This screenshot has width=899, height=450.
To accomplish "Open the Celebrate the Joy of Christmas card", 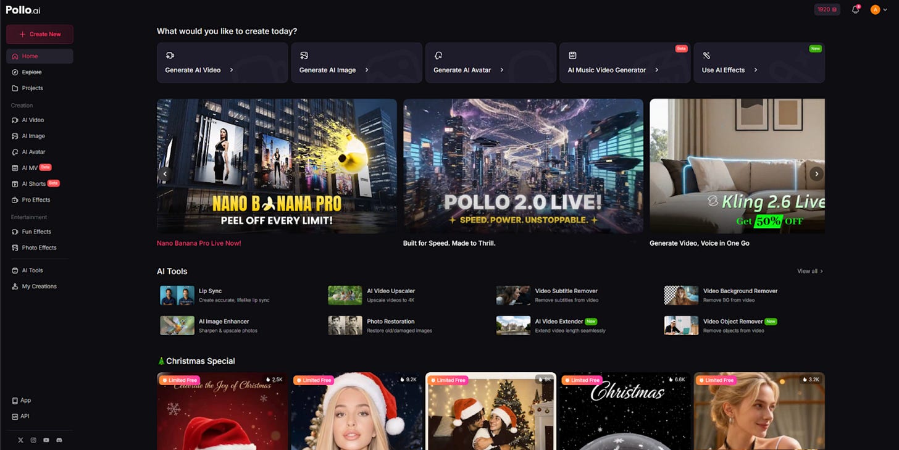I will (x=222, y=411).
